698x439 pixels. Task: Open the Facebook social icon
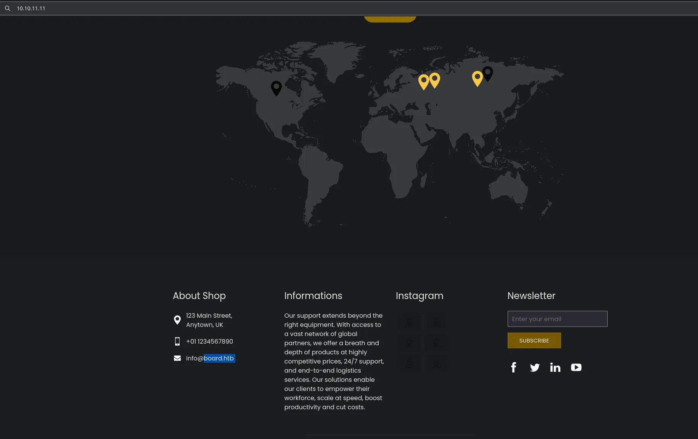pos(513,367)
